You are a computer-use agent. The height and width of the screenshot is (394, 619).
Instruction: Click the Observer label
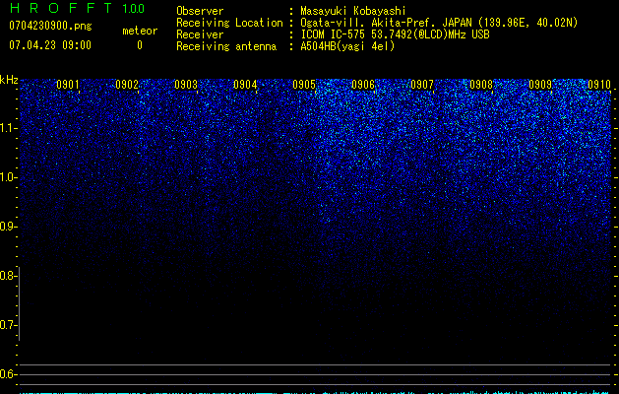coord(200,11)
